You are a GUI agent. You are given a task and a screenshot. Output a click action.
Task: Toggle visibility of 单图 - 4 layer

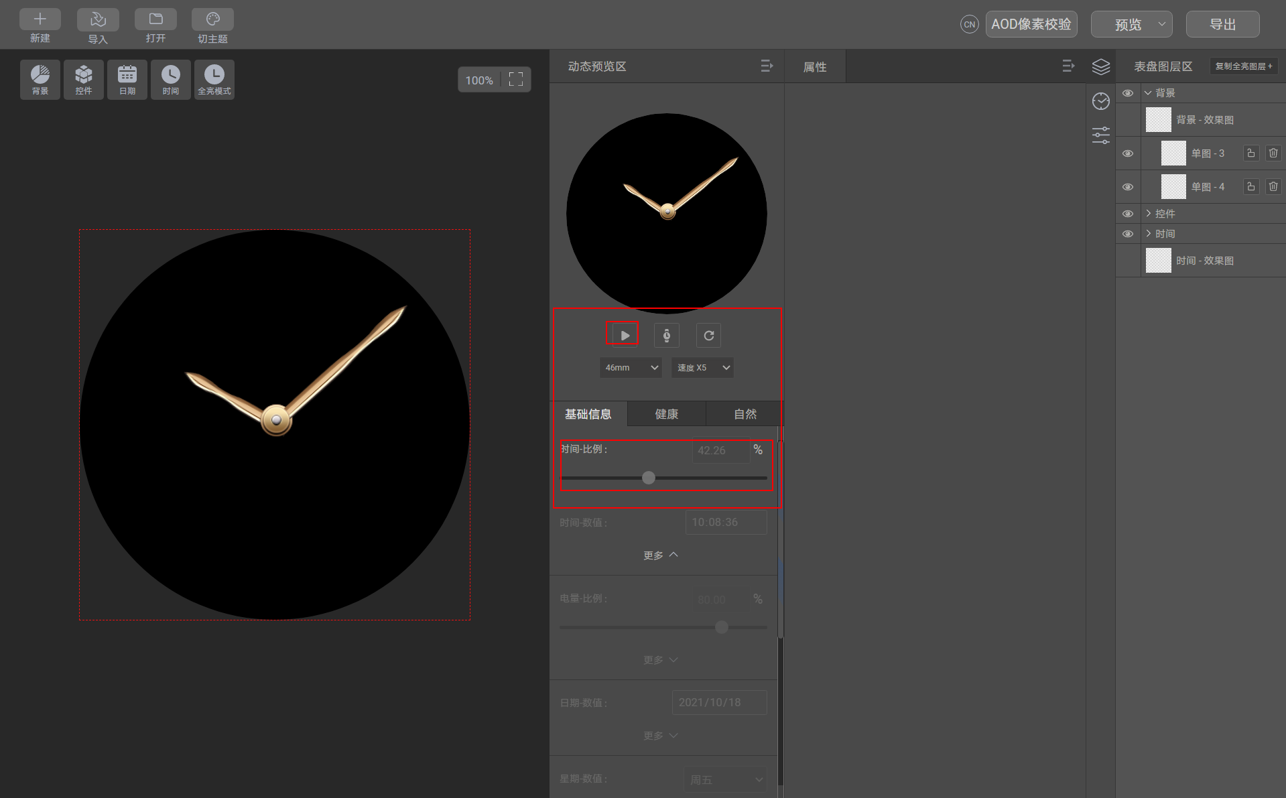click(1128, 187)
